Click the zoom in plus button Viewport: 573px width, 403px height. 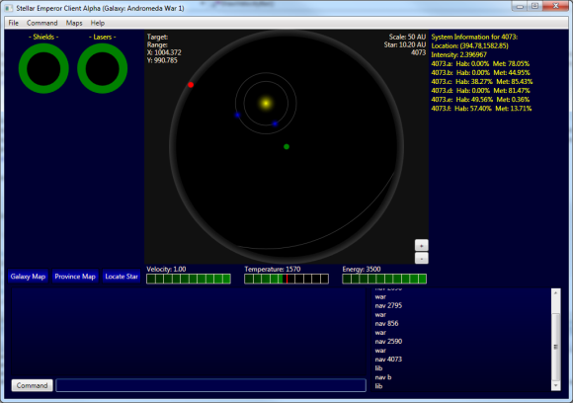(x=421, y=246)
